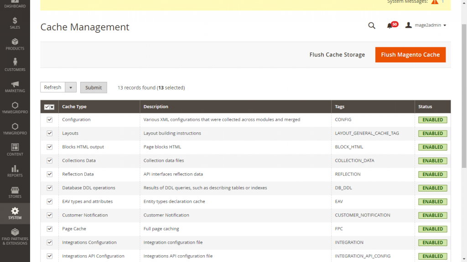This screenshot has height=262, width=467.
Task: Open the System menu in sidebar
Action: tap(15, 213)
